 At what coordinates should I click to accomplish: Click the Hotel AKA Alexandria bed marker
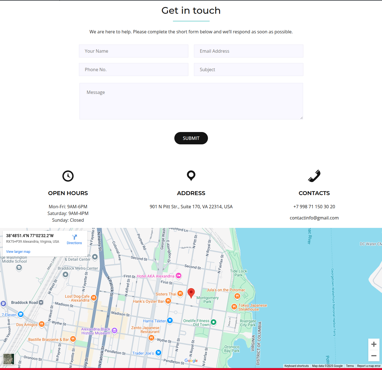coord(179,276)
